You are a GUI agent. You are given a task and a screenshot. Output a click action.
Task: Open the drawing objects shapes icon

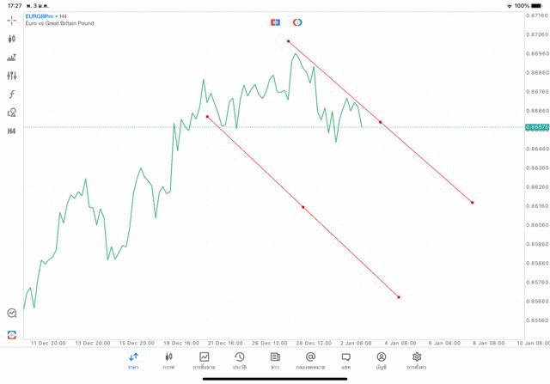[12, 113]
